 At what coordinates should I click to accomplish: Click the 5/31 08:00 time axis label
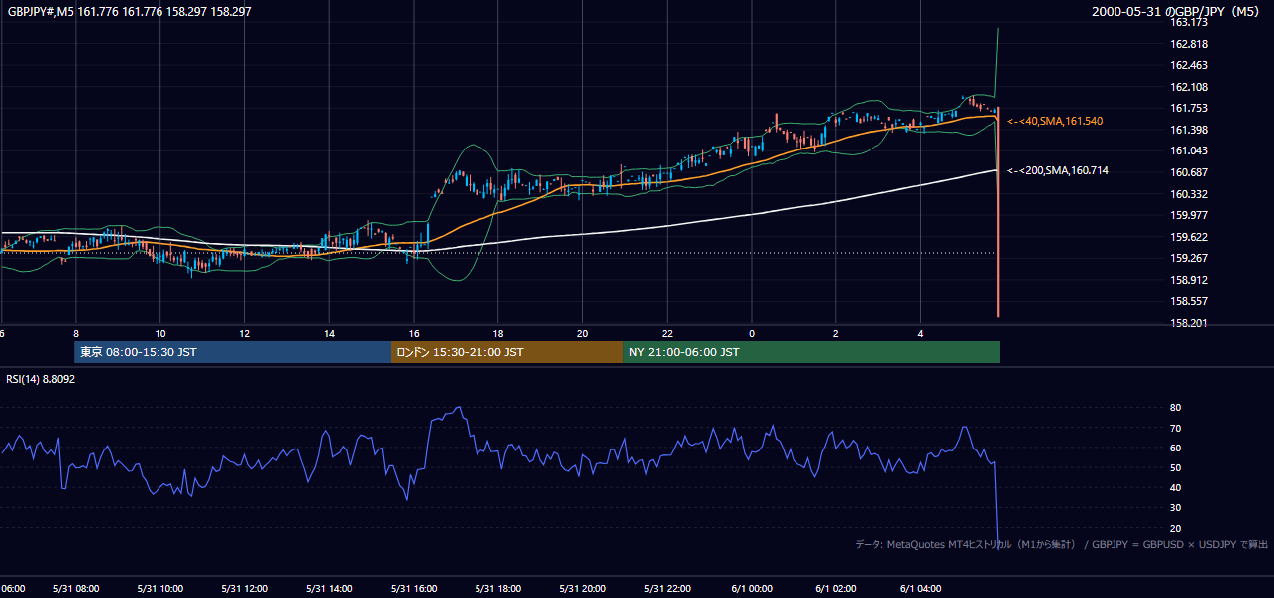76,589
